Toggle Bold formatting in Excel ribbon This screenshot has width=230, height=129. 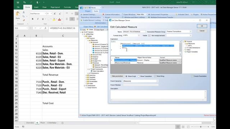(x=33, y=19)
